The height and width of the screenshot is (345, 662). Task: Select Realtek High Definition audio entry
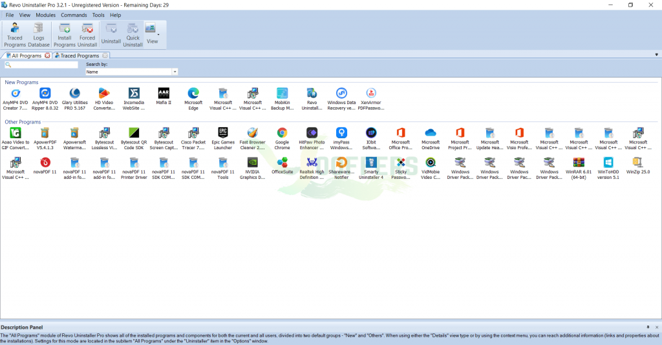pyautogui.click(x=312, y=168)
